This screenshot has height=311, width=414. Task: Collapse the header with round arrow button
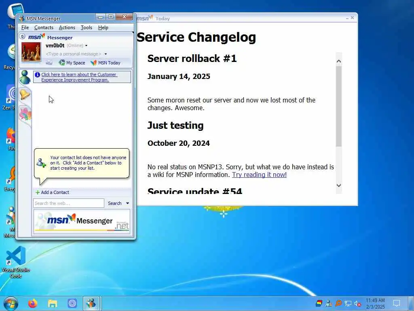coord(23,36)
